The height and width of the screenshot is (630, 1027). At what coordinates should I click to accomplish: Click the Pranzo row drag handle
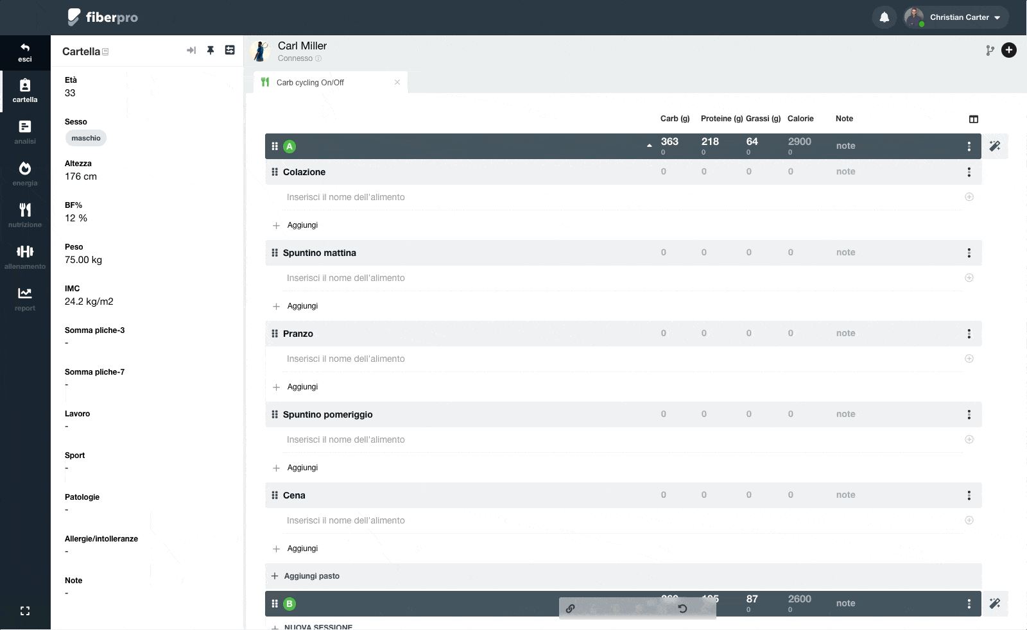(275, 334)
